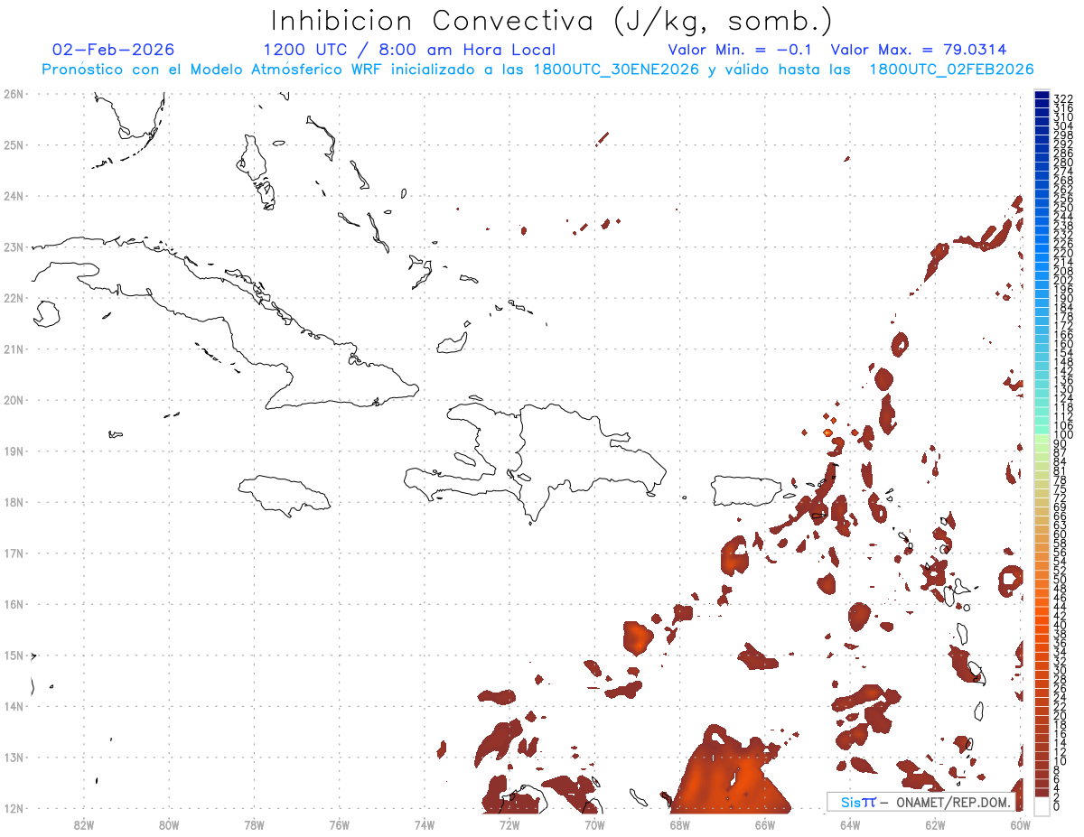Click the "SisPI - ONAMET/REP.DOM." label box

point(920,802)
